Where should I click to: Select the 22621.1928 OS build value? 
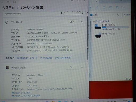pos(32,86)
